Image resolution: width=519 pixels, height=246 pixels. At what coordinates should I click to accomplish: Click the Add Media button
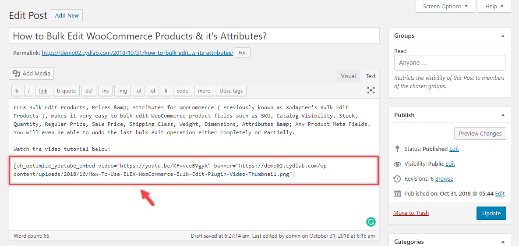32,73
